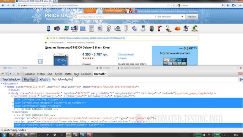Toggle the FirePath Highlight button

click(30, 80)
